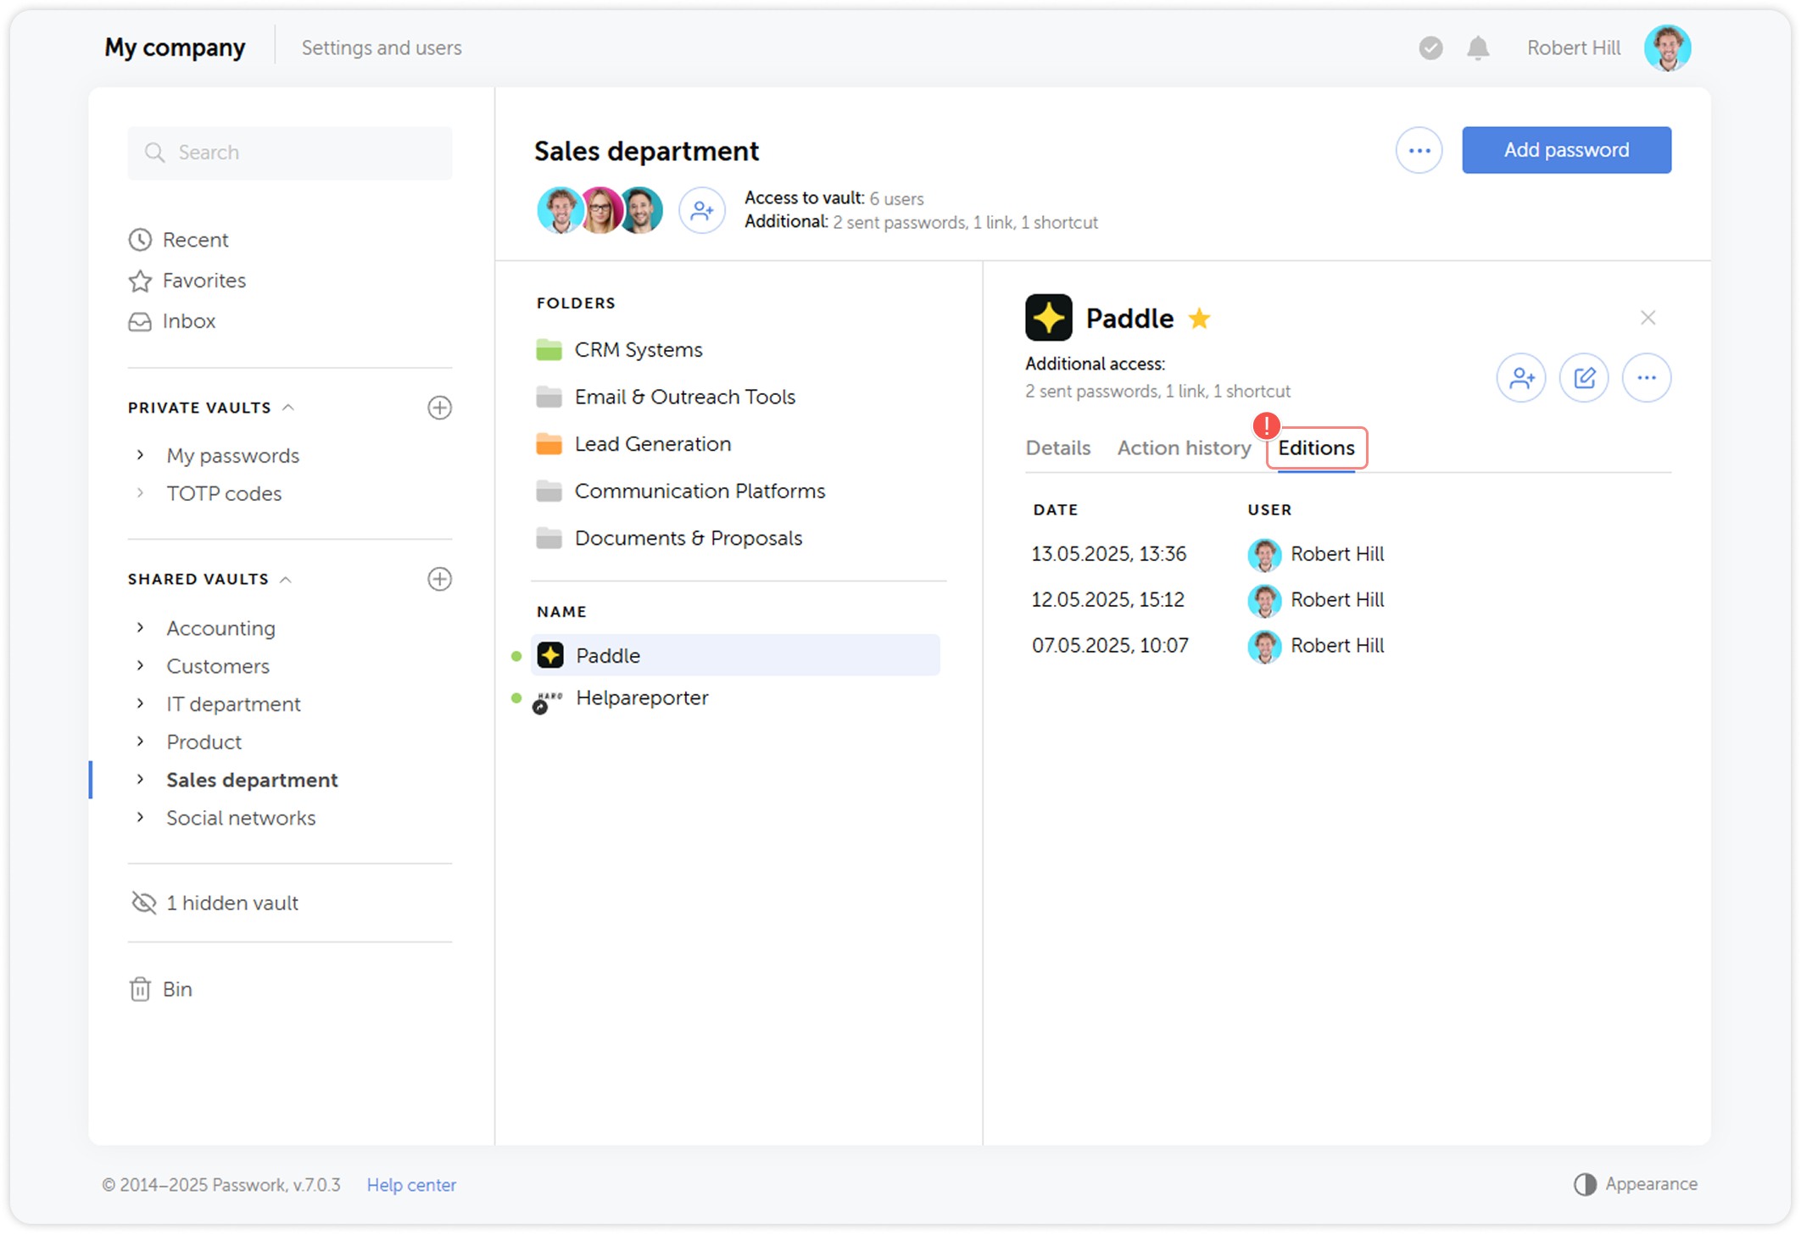Open the Bin from the sidebar
Image resolution: width=1801 pixels, height=1234 pixels.
coord(178,989)
